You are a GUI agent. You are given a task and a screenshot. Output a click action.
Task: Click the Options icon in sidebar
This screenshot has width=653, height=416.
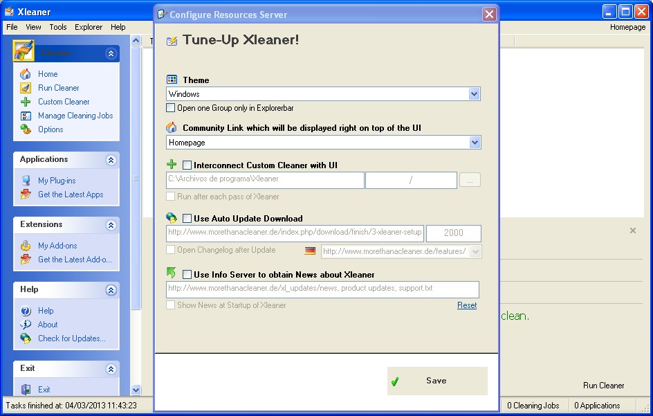[x=26, y=129]
